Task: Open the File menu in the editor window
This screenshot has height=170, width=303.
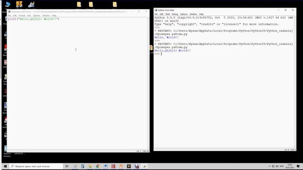Action: (x=9, y=16)
